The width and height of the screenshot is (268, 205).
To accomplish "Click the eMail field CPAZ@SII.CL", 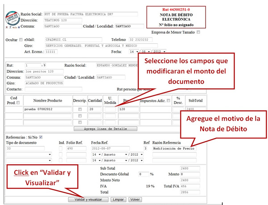I will [74, 40].
